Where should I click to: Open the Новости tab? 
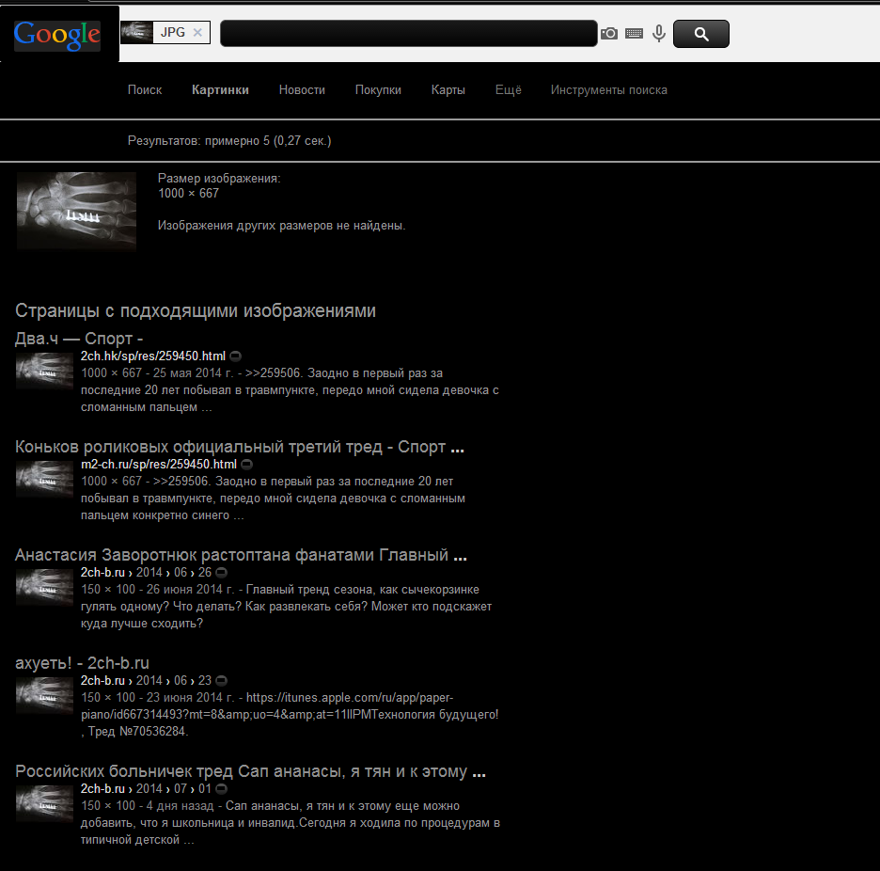302,90
